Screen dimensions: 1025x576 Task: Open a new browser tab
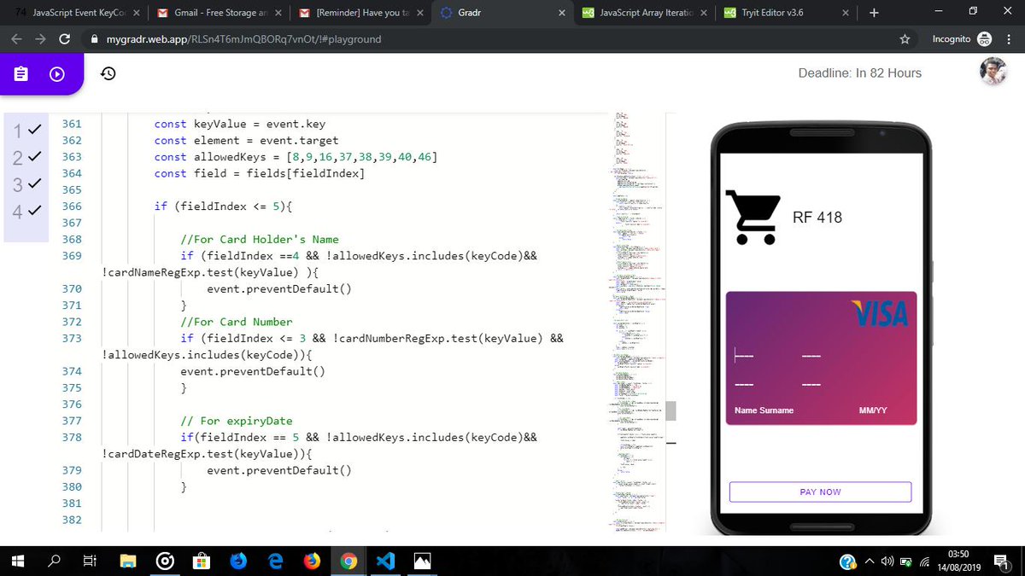873,13
